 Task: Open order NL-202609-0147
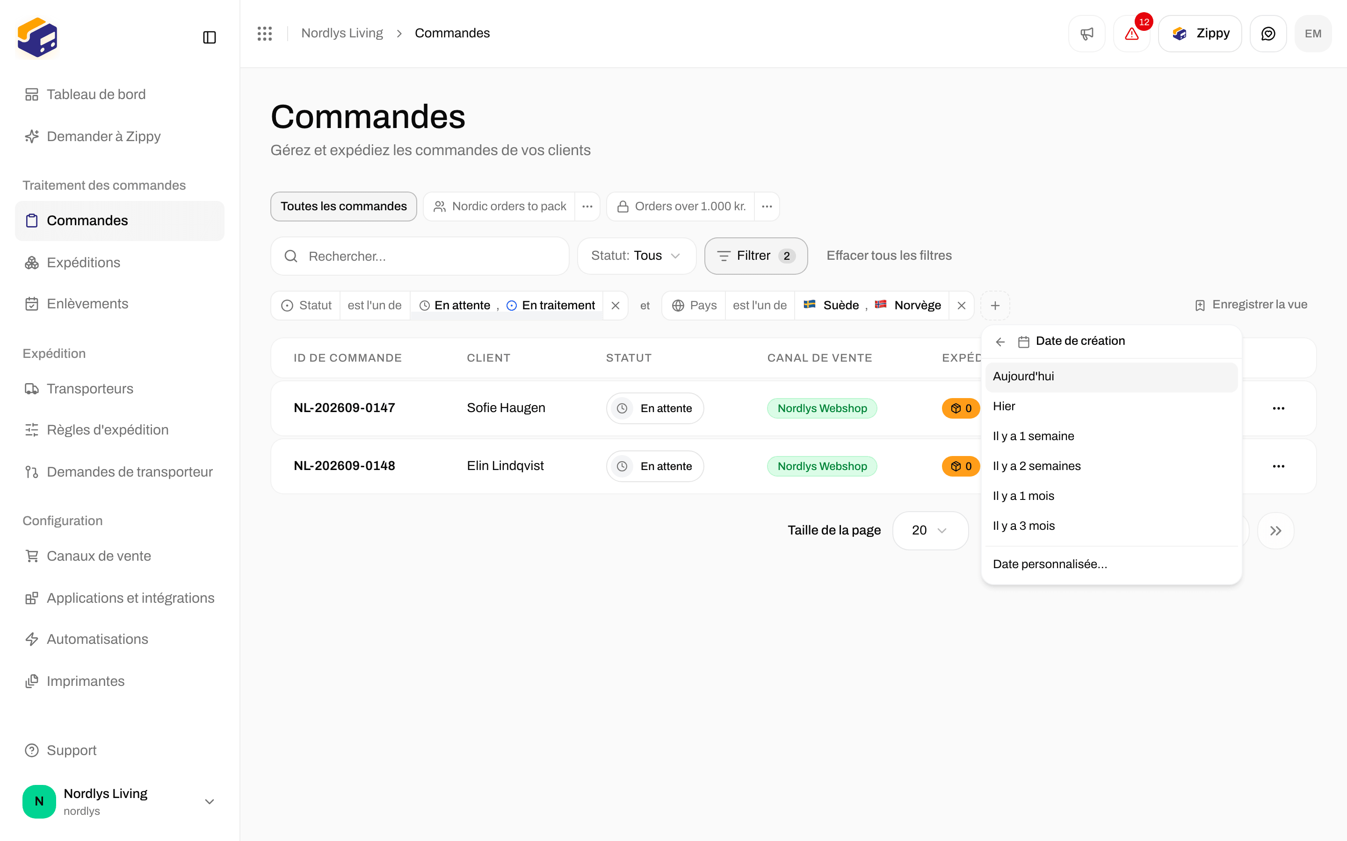coord(344,408)
